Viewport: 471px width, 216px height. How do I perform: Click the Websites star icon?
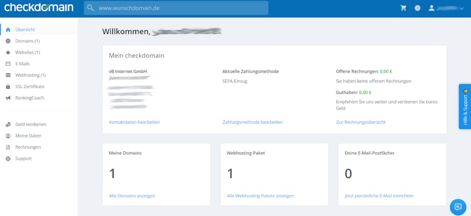(x=8, y=52)
